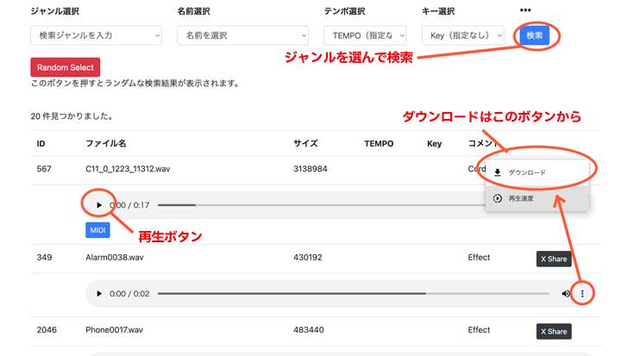Click the ファイル名 column header
621x356 pixels.
point(106,143)
